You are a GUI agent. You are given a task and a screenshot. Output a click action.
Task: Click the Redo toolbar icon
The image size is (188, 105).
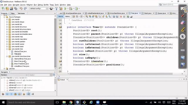25,8
